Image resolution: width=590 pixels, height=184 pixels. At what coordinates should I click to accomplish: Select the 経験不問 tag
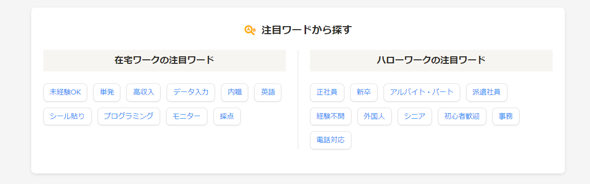tap(331, 117)
